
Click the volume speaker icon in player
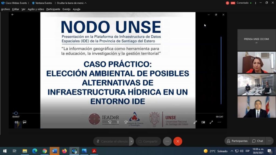tap(16, 122)
